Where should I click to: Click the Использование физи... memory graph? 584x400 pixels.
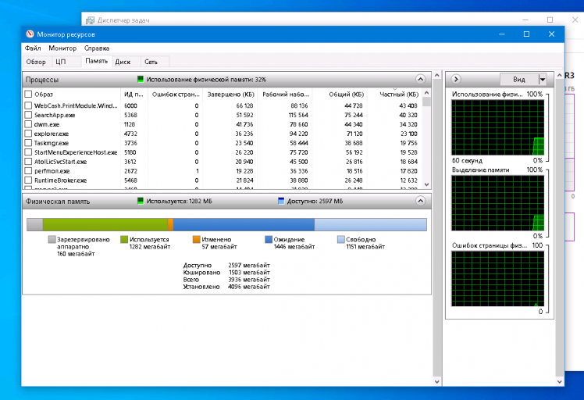[x=497, y=127]
